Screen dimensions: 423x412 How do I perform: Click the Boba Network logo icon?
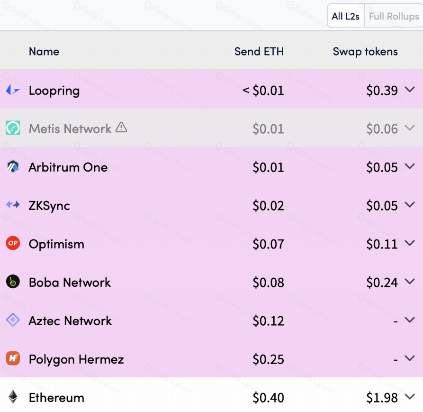coord(13,282)
